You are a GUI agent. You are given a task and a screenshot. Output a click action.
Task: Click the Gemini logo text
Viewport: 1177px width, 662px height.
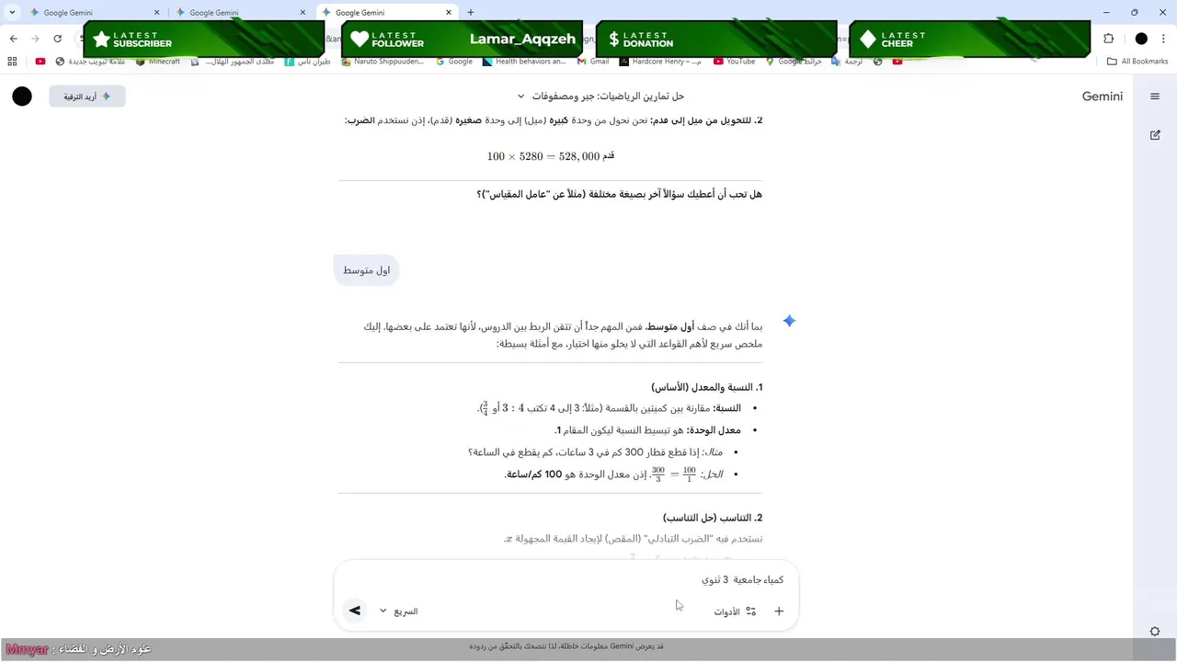click(1102, 97)
